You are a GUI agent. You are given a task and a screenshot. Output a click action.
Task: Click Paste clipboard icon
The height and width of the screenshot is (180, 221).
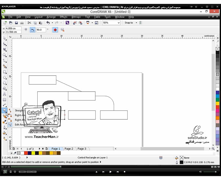click(x=40, y=23)
